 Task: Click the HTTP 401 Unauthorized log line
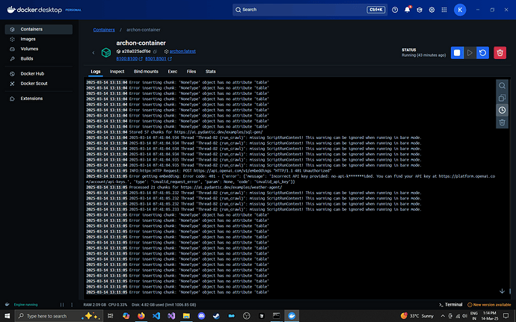tap(230, 171)
